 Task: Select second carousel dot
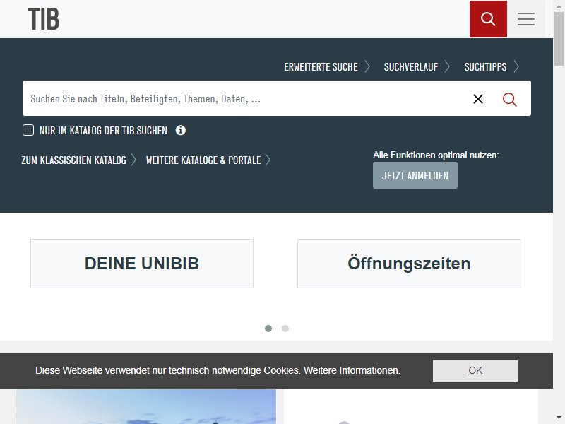(x=285, y=329)
